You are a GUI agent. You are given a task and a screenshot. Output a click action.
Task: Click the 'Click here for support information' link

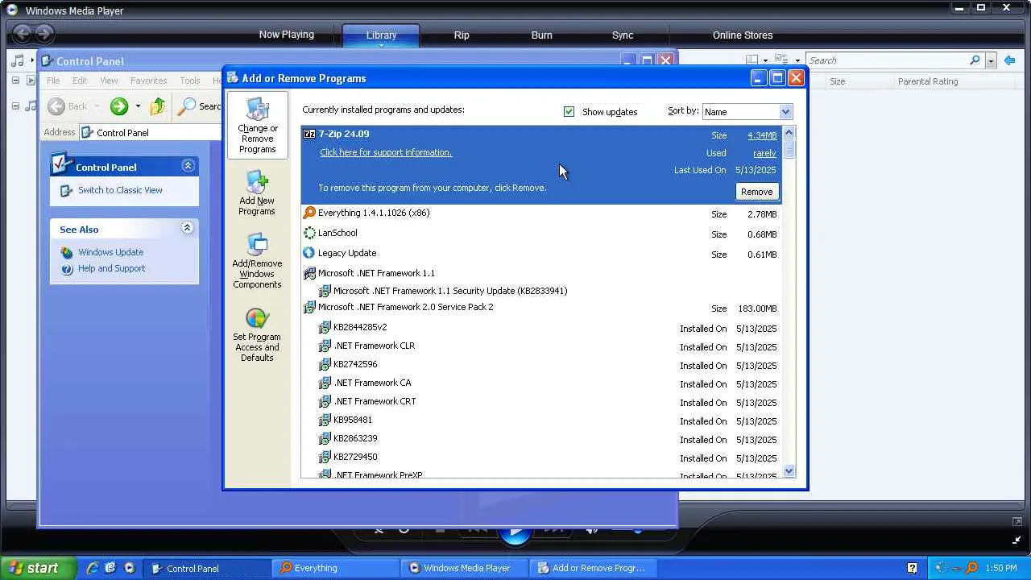point(386,152)
